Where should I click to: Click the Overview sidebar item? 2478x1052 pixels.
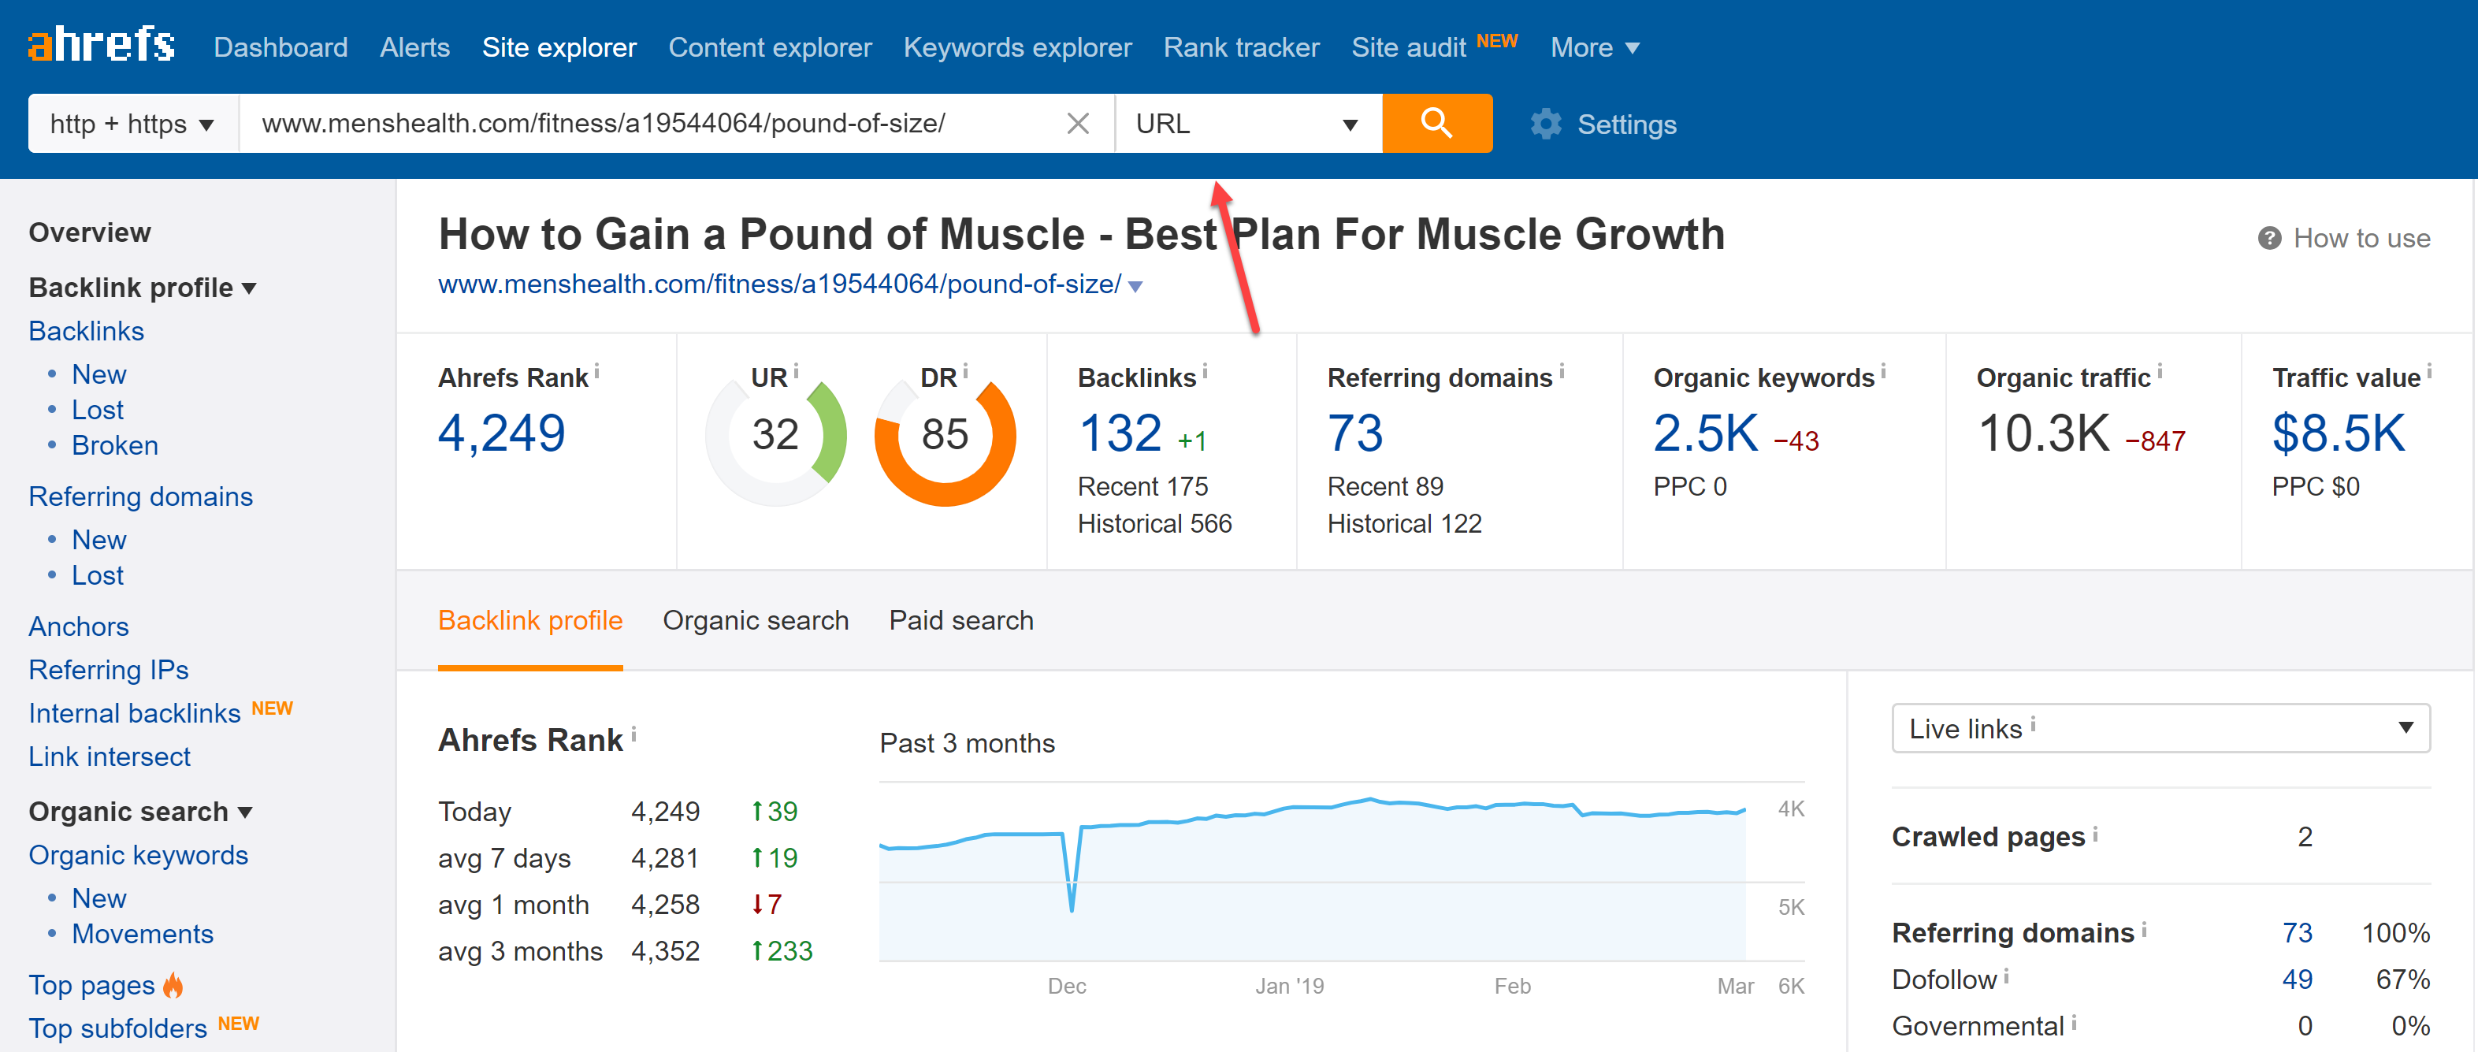coord(90,232)
